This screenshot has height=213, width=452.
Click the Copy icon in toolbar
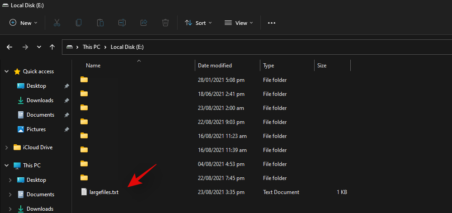(x=79, y=23)
